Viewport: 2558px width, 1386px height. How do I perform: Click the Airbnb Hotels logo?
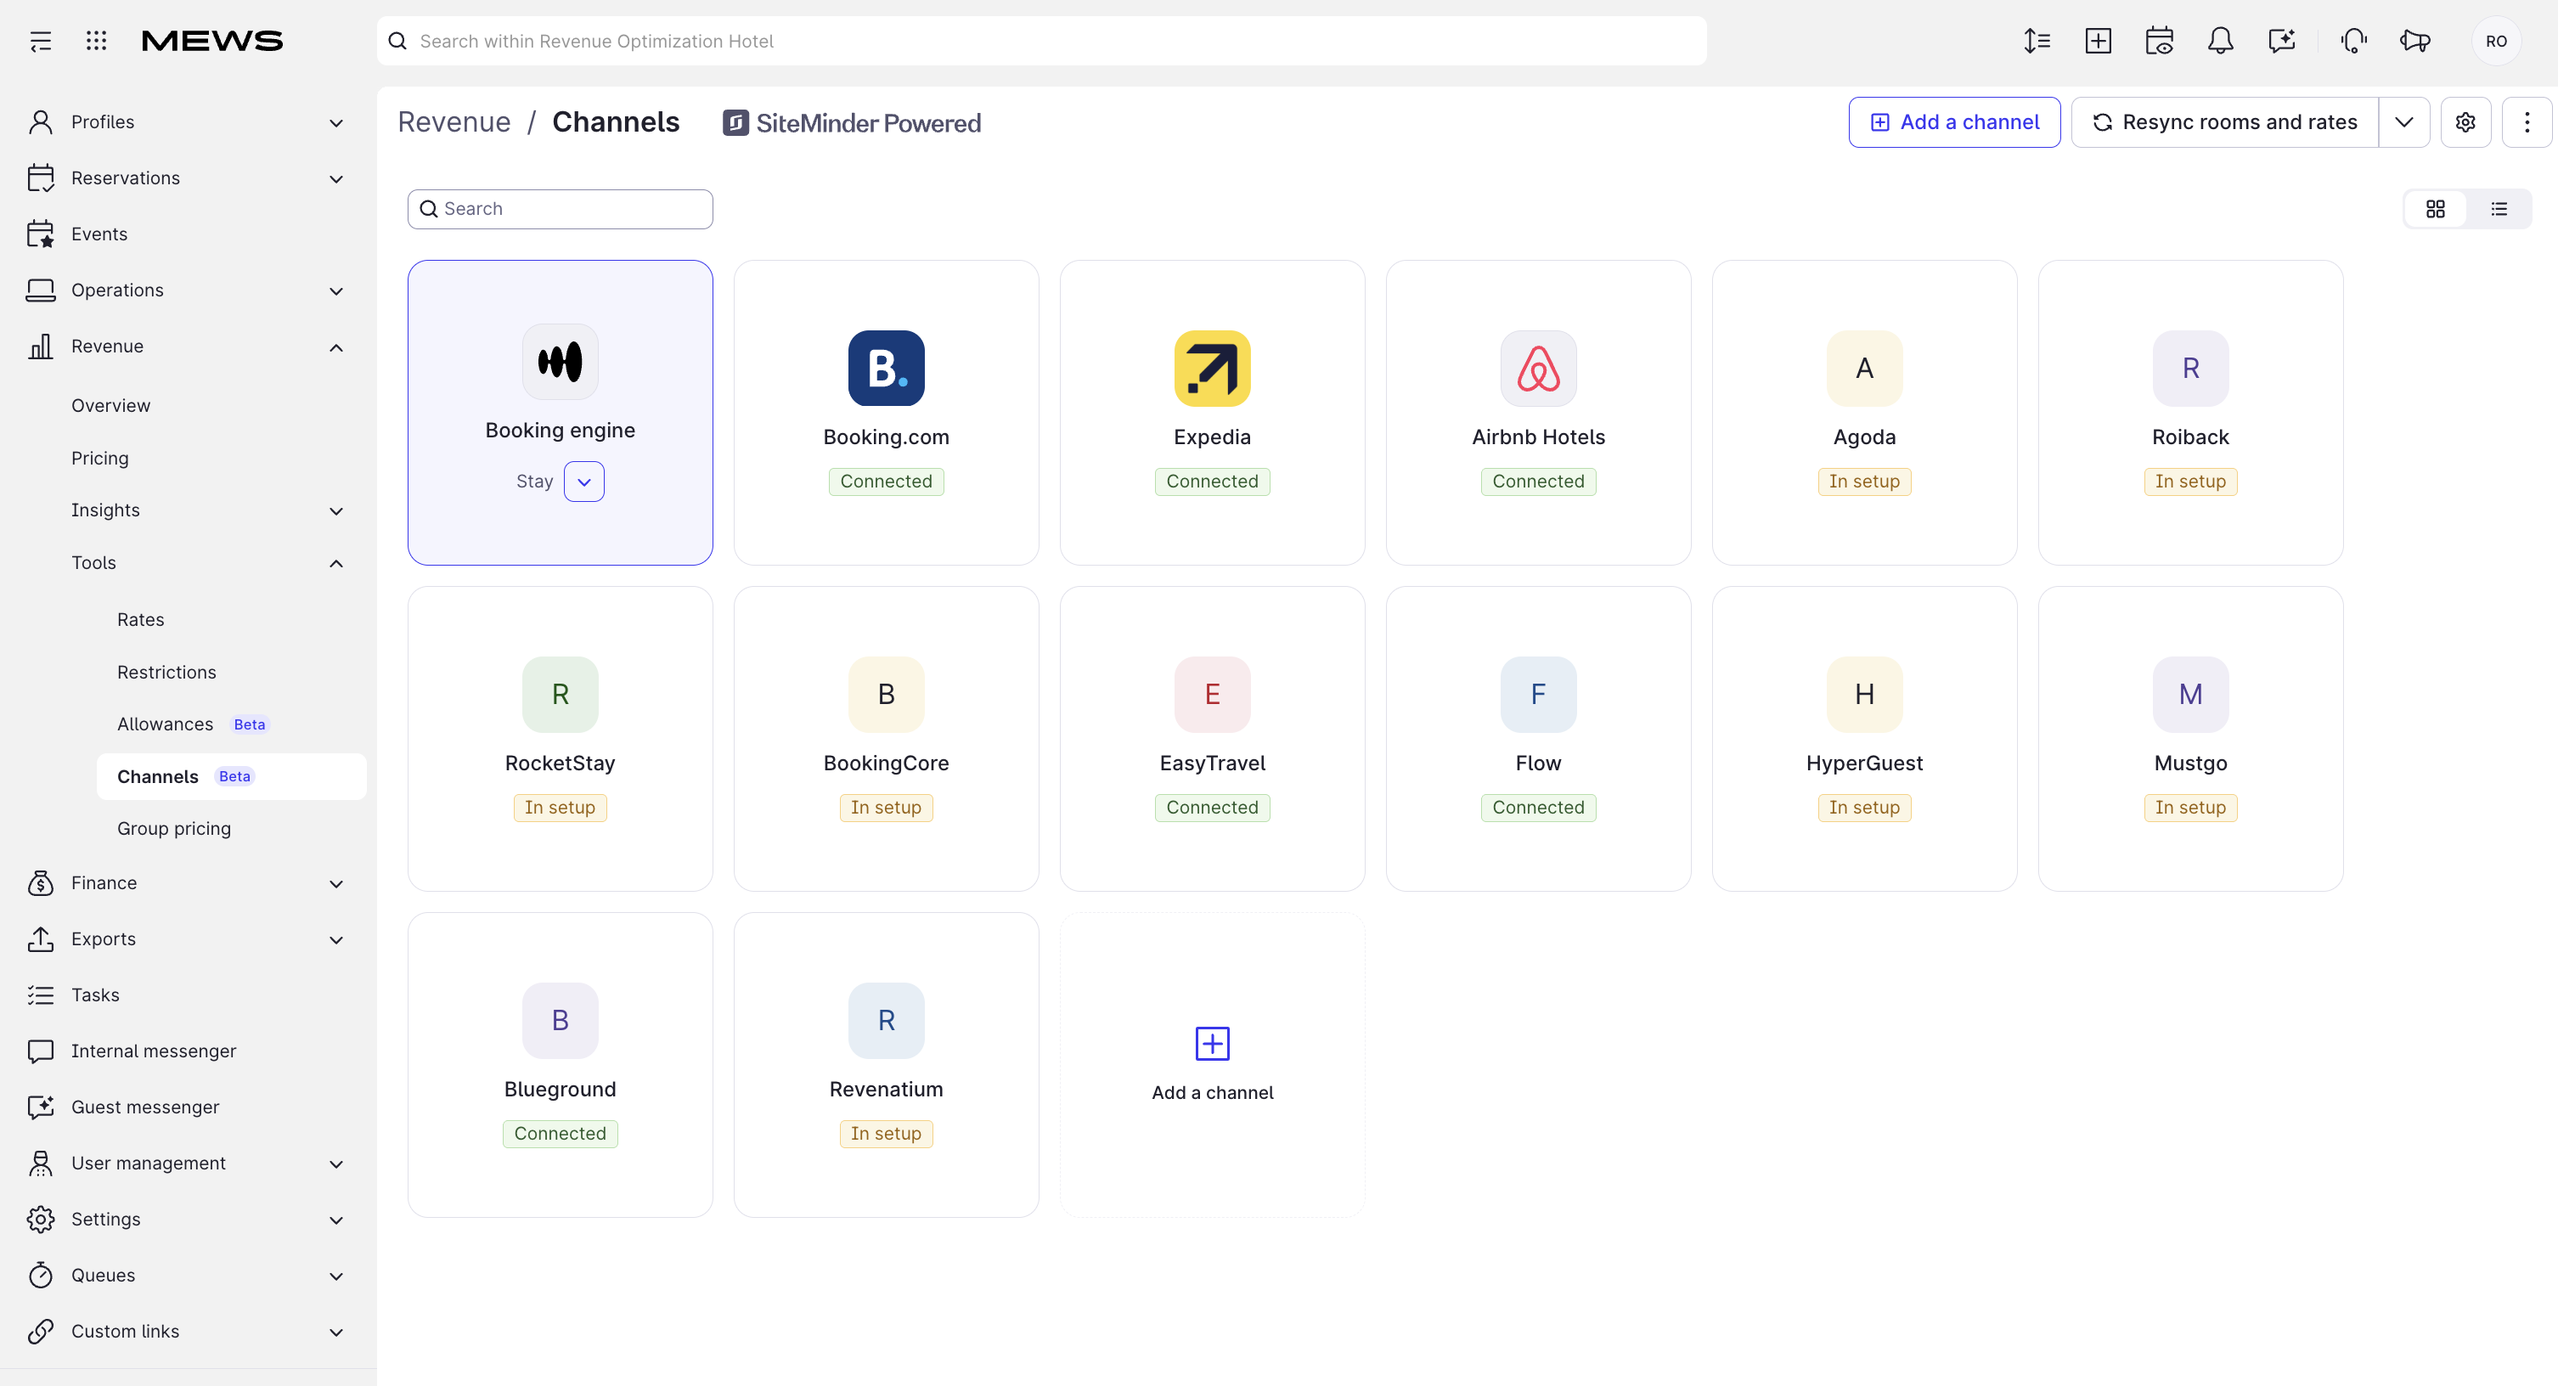point(1538,369)
